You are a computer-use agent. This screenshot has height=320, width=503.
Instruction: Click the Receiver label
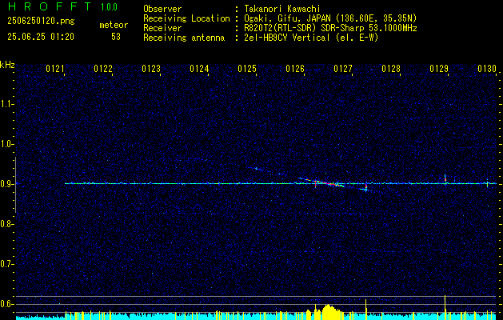click(162, 28)
